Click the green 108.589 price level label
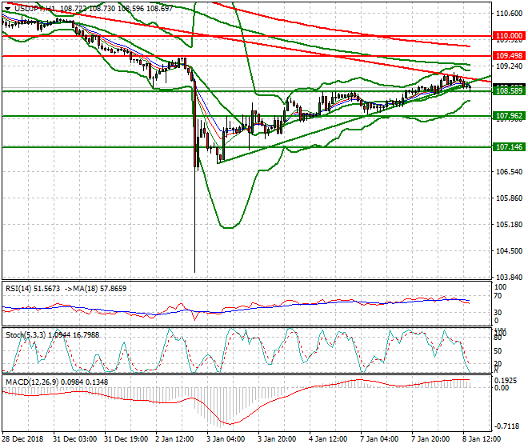This screenshot has height=448, width=528. 509,91
